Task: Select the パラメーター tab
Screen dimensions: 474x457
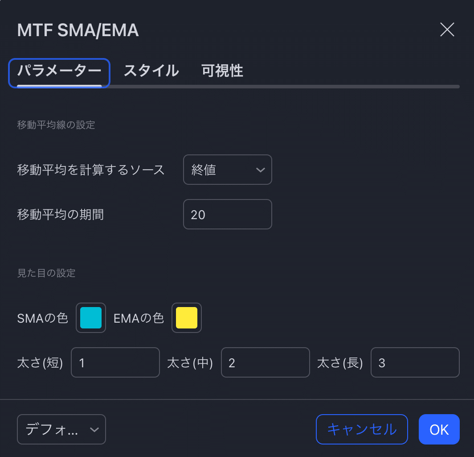Action: coord(59,71)
